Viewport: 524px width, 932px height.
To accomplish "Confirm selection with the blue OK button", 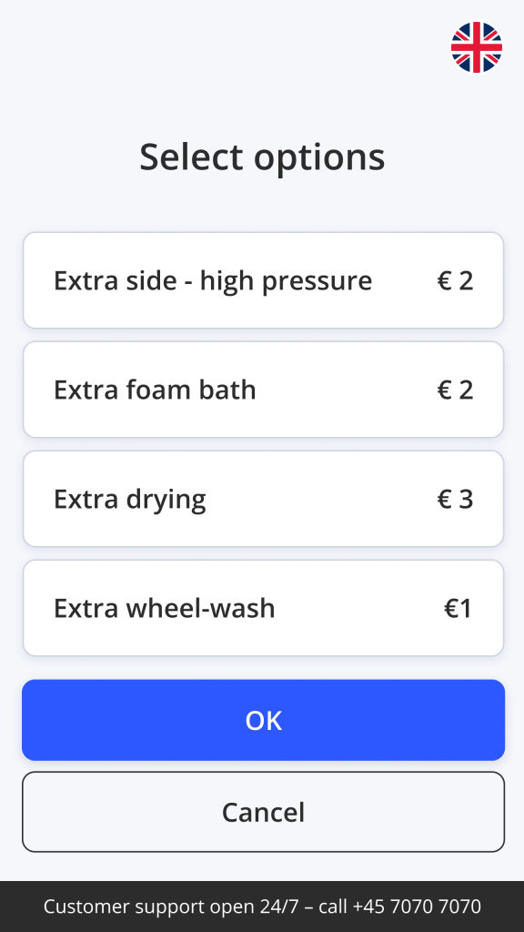I will click(263, 720).
